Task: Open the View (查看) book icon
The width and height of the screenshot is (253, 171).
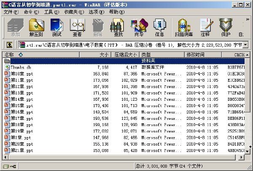Action: (x=77, y=27)
